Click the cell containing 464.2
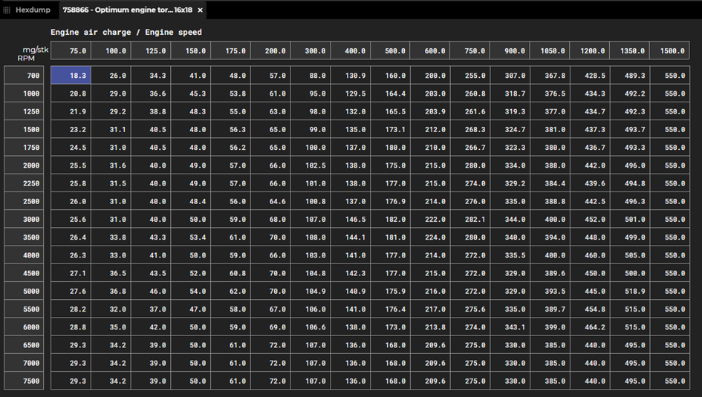Viewport: 702px width, 397px height. 589,327
